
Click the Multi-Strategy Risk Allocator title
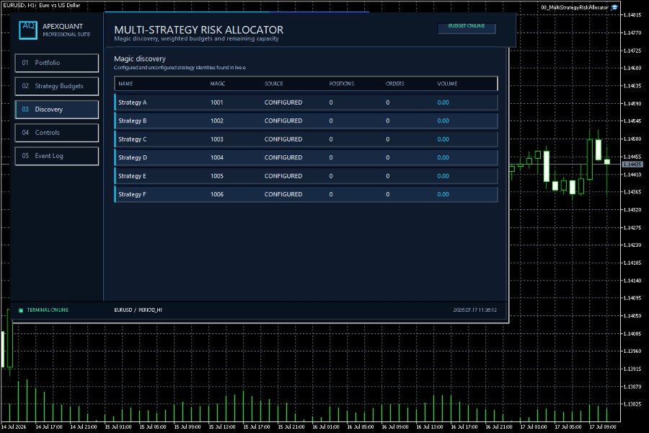point(199,30)
